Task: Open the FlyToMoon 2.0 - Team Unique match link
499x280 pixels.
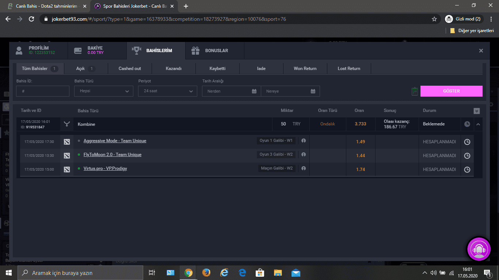Action: (113, 155)
